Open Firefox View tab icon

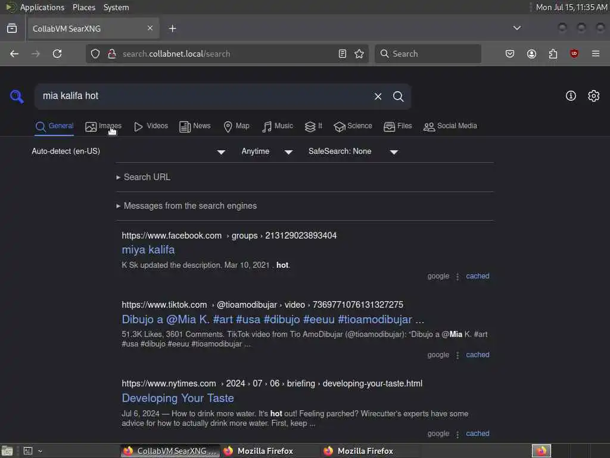[x=12, y=28]
